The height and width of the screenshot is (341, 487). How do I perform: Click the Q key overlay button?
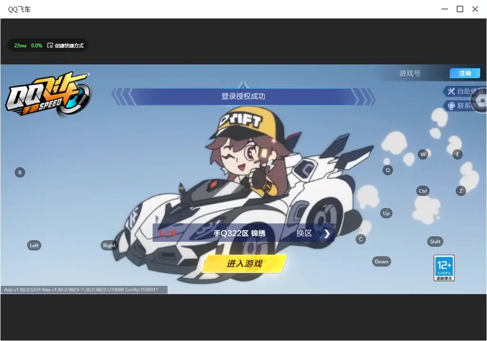388,170
